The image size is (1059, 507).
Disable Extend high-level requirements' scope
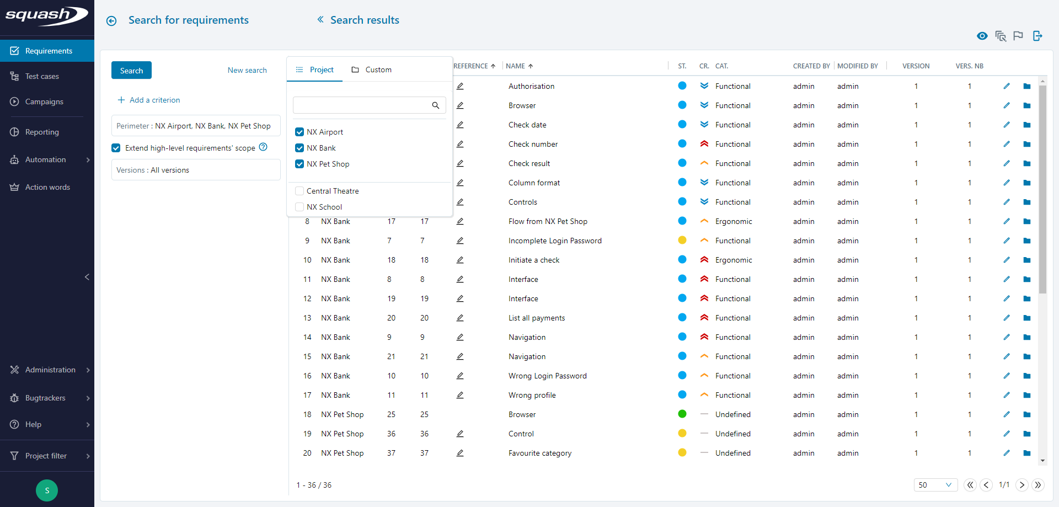tap(116, 148)
